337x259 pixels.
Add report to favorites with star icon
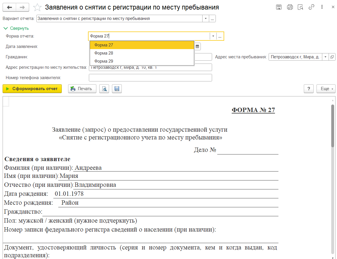pos(38,7)
